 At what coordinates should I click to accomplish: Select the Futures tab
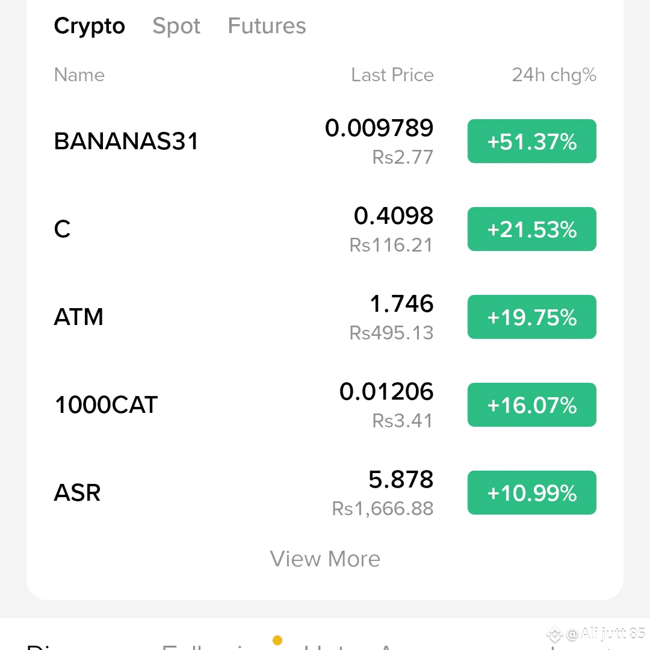pos(267,26)
